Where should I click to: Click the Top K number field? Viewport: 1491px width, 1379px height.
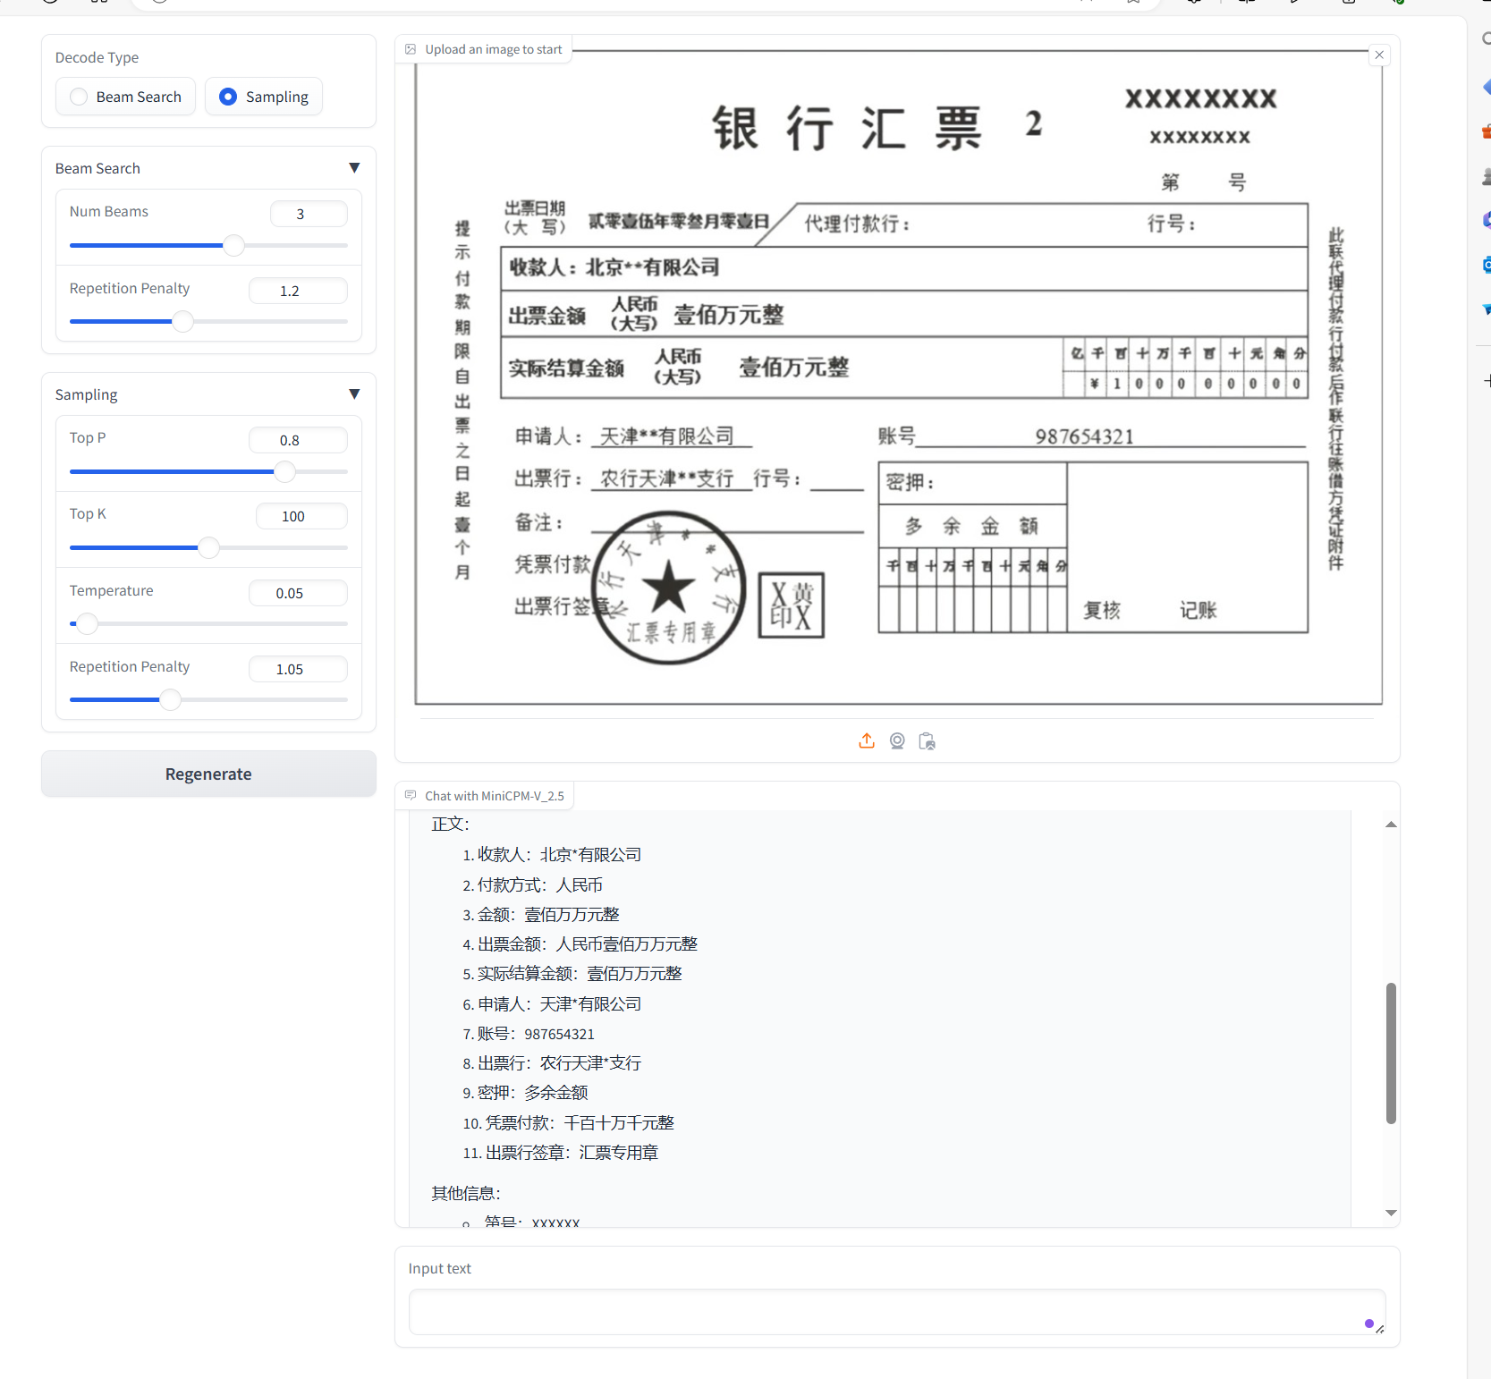coord(301,516)
